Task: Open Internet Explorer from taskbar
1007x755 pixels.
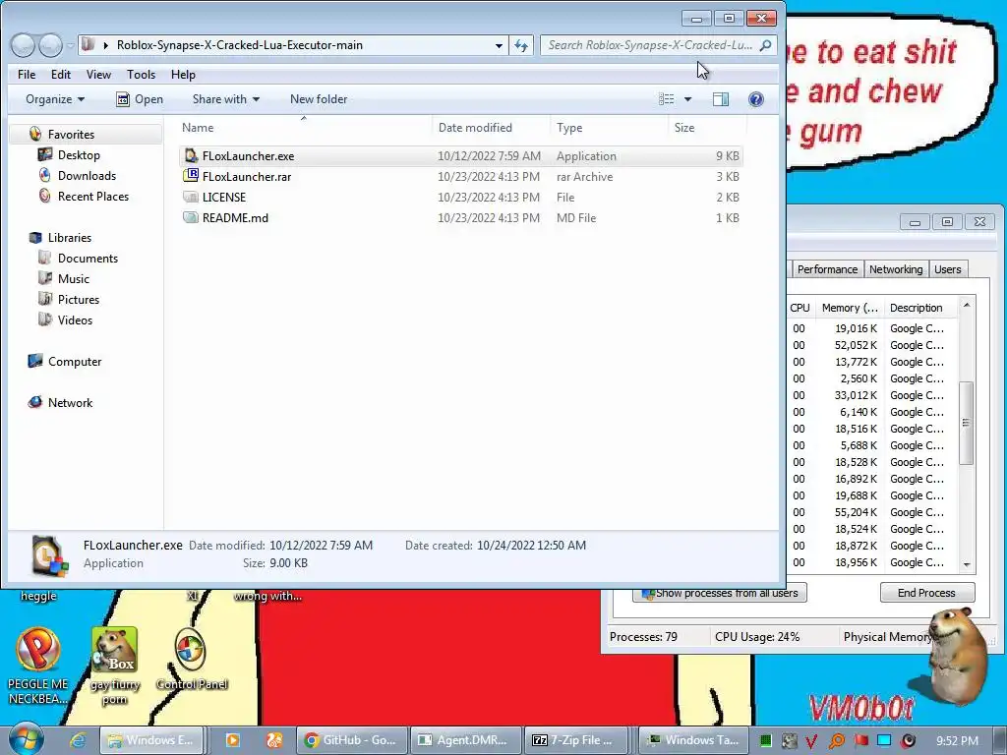Action: (x=78, y=740)
